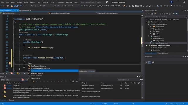Image resolution: width=188 pixels, height=105 pixels.
Task: Toggle namespace filter in IntelliSense footer
Action: (73, 81)
